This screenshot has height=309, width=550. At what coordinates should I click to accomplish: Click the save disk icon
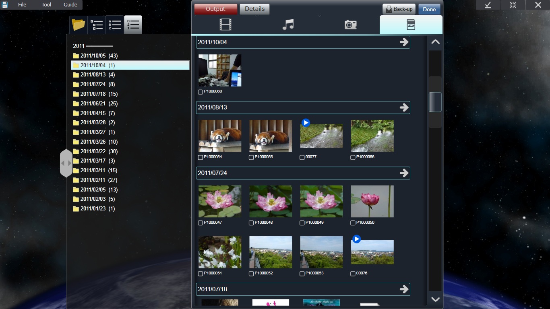5,5
